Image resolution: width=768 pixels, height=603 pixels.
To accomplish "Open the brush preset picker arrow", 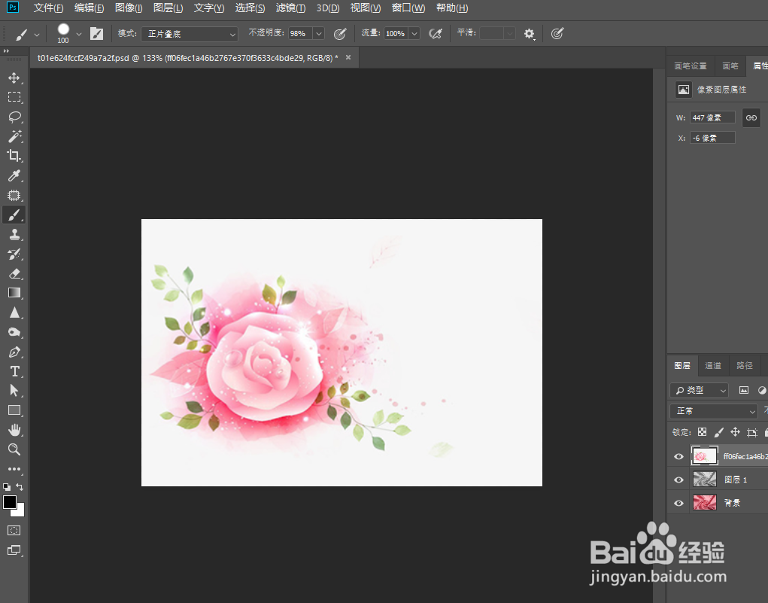I will tap(78, 35).
